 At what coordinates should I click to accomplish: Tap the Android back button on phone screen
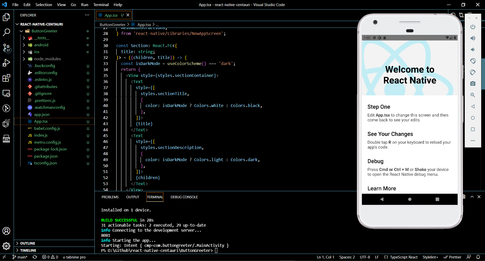tap(382, 199)
